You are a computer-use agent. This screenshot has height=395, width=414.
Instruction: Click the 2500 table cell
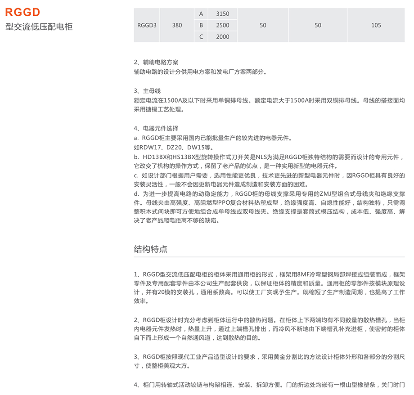pyautogui.click(x=222, y=25)
